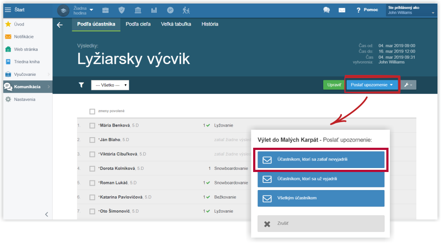Viewport: 441px width, 243px height.
Task: Send to participants who haven't responded yet
Action: click(x=321, y=160)
